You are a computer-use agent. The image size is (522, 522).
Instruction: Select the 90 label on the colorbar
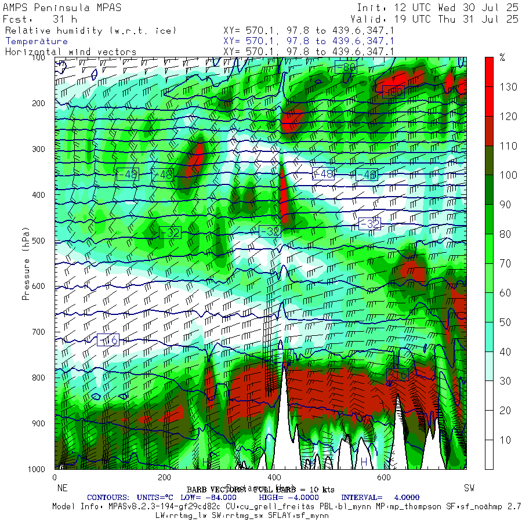(x=505, y=204)
